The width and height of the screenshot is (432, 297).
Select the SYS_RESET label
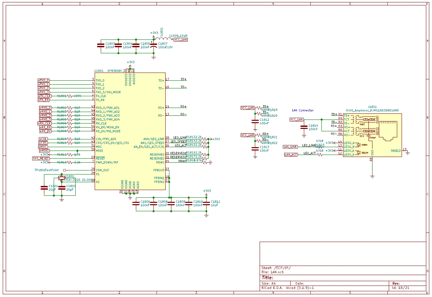pos(41,158)
